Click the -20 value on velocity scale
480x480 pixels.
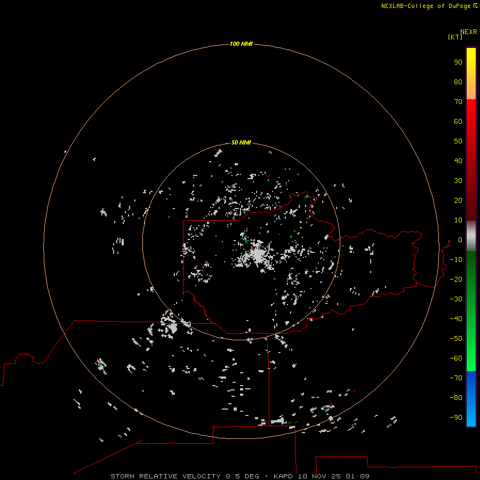point(456,279)
